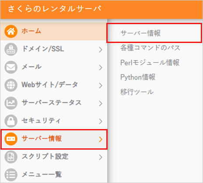Click the orange chevron beside サーバー情報
The height and width of the screenshot is (183, 203).
pos(101,139)
